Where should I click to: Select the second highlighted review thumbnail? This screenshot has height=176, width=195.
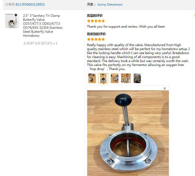(103, 78)
